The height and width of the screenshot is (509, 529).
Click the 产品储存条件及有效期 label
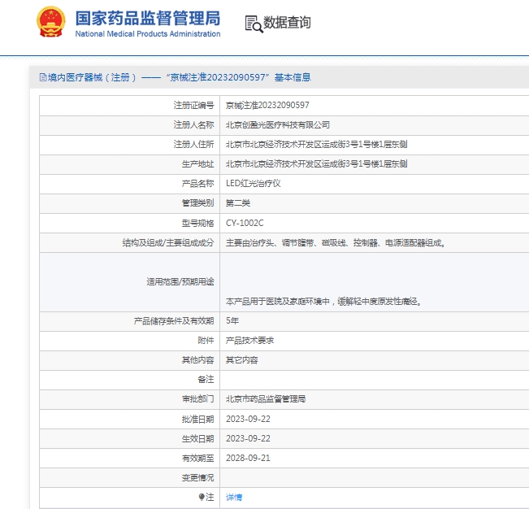(174, 320)
